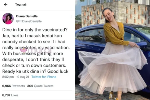
Task: Click the murai watermark text
Action: pyautogui.click(x=41, y=50)
